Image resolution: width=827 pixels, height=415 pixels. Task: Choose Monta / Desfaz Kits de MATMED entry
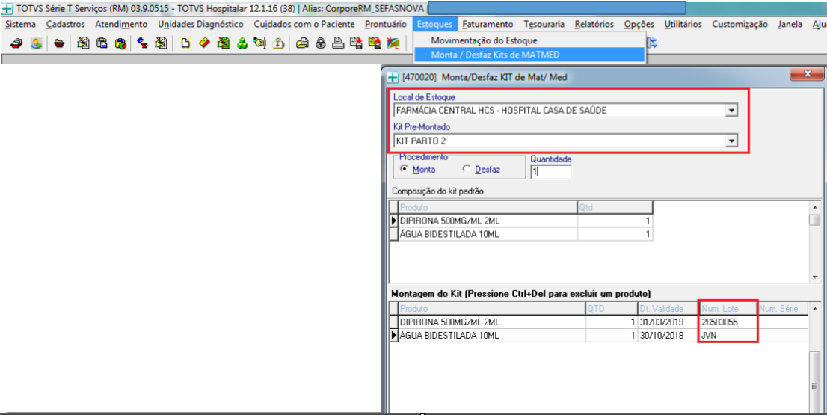529,55
